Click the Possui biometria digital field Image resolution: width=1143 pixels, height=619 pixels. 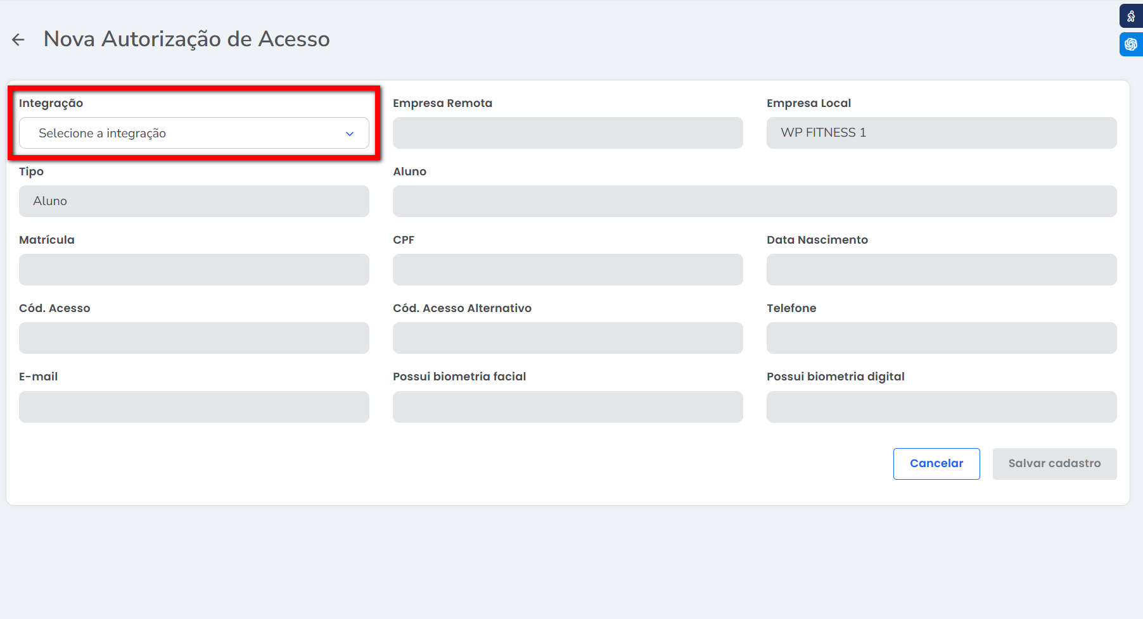tap(941, 407)
